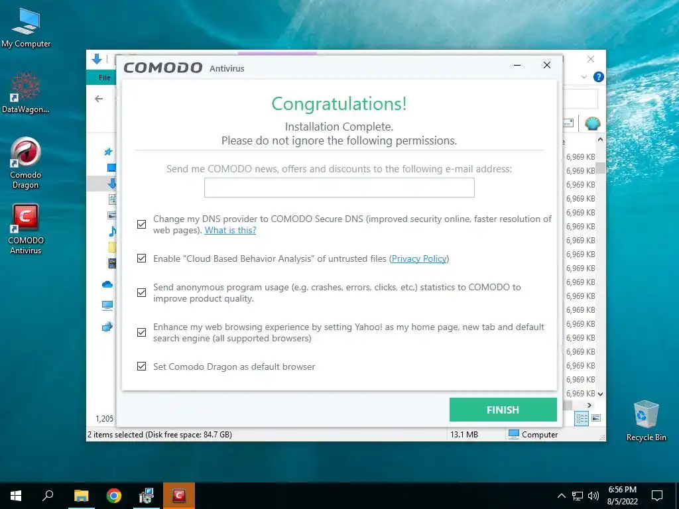Select Network icon in Explorer sidebar
Screen dimensions: 679x509
[107, 326]
